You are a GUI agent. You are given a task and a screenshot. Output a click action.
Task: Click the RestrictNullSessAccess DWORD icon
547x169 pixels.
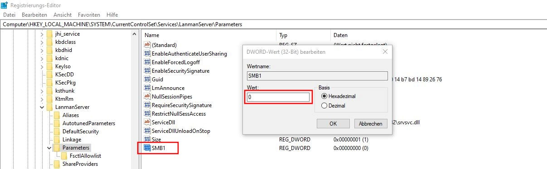coord(147,113)
